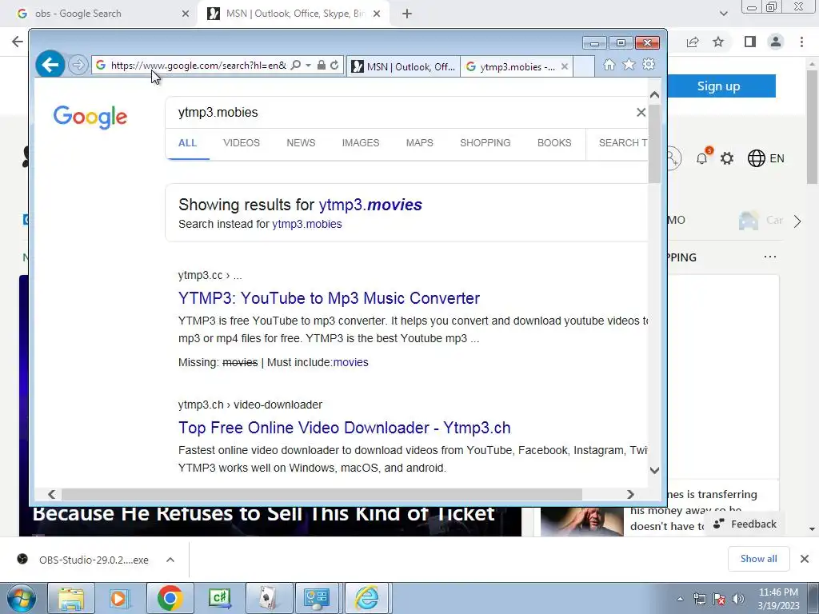This screenshot has height=614, width=819.
Task: Click the volume speaker tray icon
Action: click(x=737, y=599)
